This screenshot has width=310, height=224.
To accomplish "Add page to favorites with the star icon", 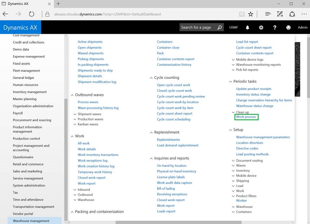I will (x=251, y=14).
